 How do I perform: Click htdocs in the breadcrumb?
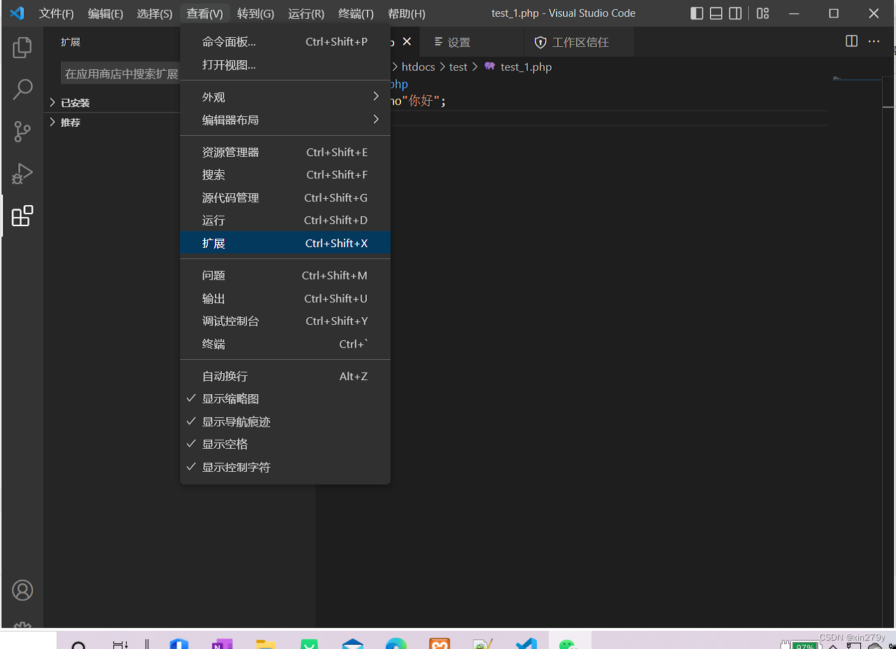(x=418, y=67)
